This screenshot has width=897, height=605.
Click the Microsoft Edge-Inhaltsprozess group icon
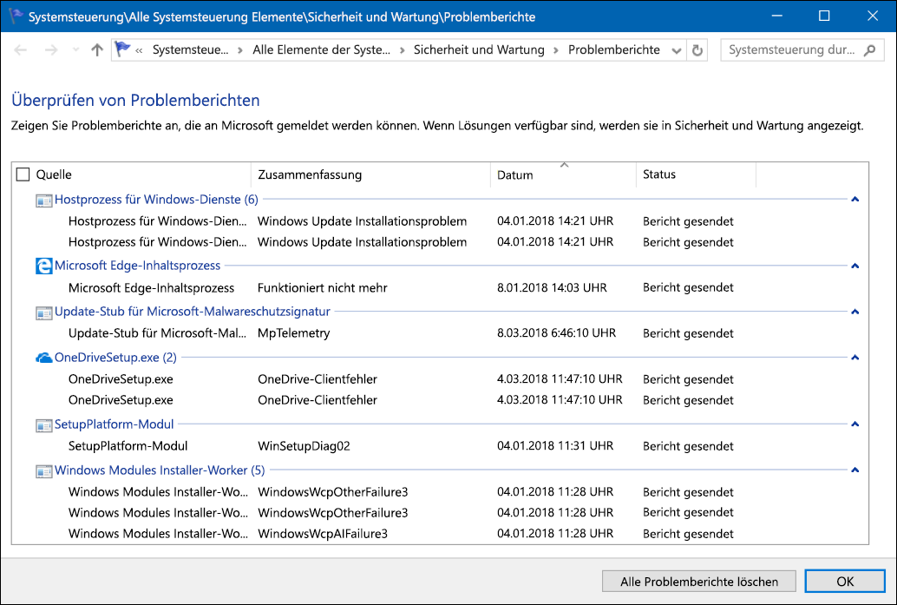click(x=43, y=266)
